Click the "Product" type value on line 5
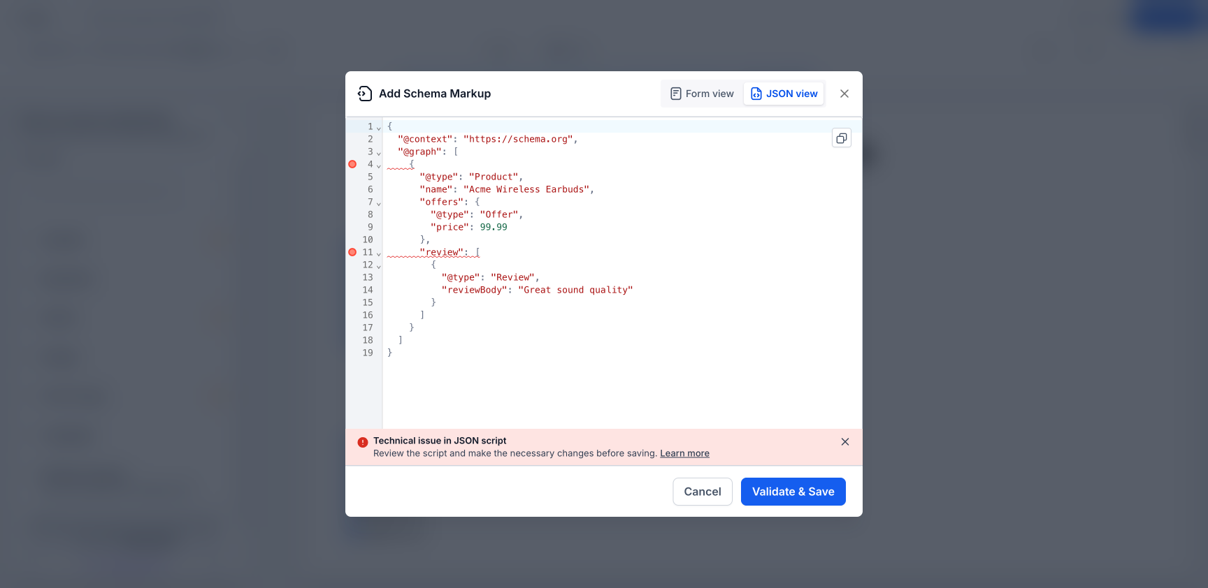1208x588 pixels. [494, 177]
